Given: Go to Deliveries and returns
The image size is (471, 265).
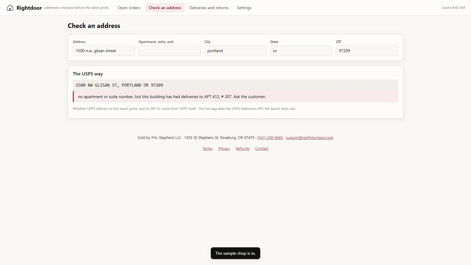Looking at the screenshot, I should (209, 8).
